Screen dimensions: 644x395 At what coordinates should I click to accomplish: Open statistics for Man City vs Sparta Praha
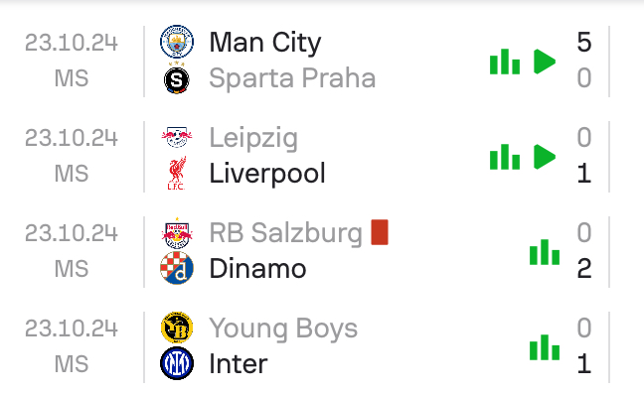point(505,62)
